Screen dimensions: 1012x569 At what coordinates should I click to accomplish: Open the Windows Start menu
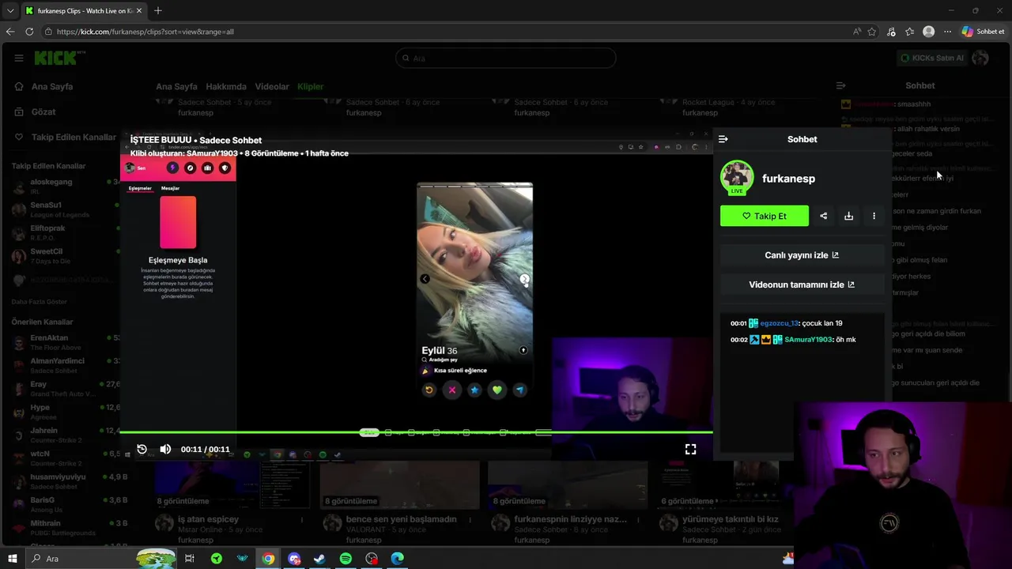tap(13, 559)
